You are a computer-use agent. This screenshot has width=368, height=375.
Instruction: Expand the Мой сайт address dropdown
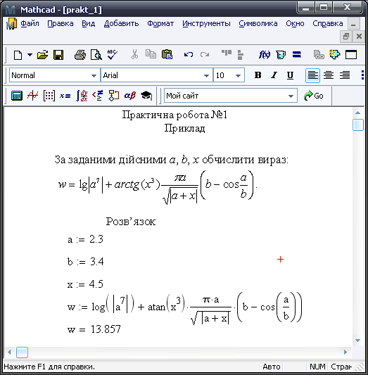click(x=291, y=96)
